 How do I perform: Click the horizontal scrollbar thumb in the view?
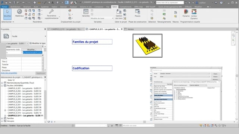[x=145, y=122]
